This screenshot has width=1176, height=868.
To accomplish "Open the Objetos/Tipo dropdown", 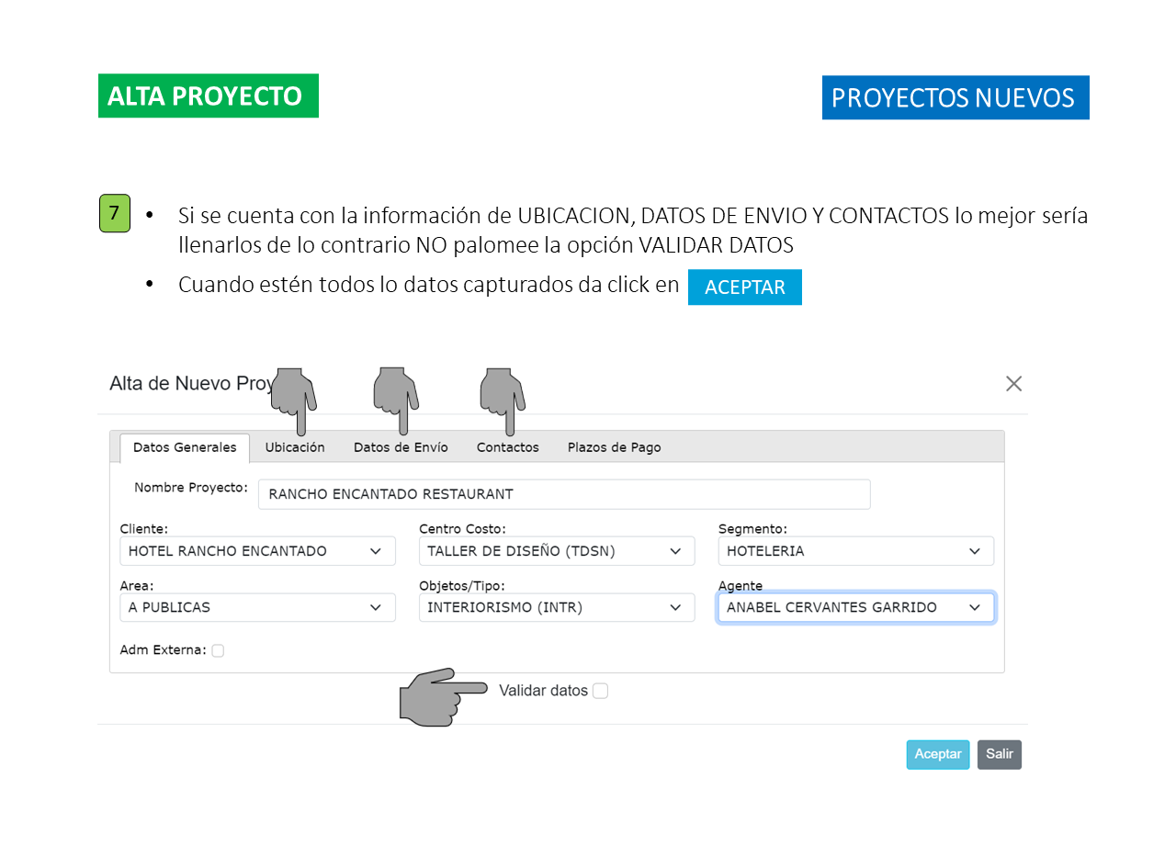I will [556, 607].
